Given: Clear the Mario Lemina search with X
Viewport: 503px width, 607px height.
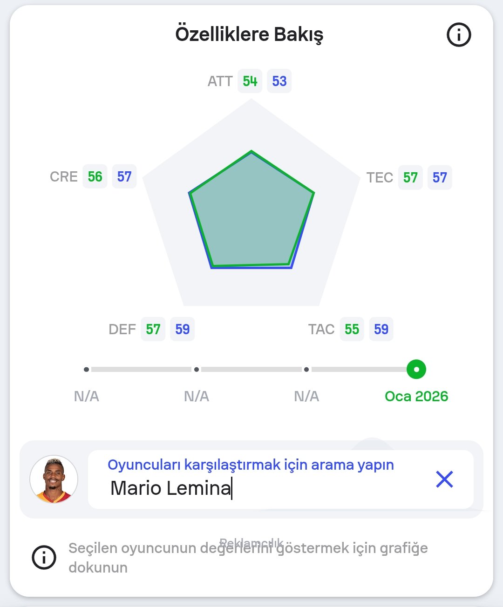Looking at the screenshot, I should coord(444,479).
